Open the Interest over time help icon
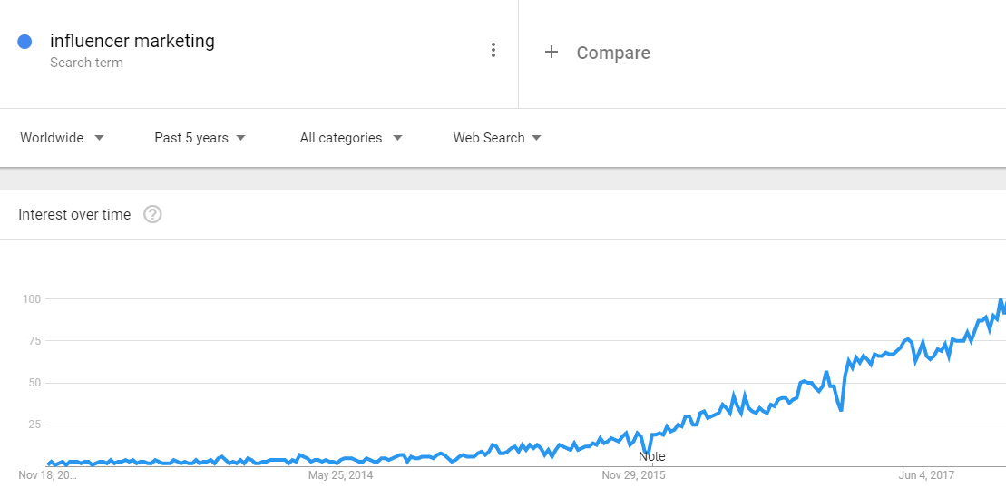Image resolution: width=1006 pixels, height=498 pixels. (x=152, y=214)
